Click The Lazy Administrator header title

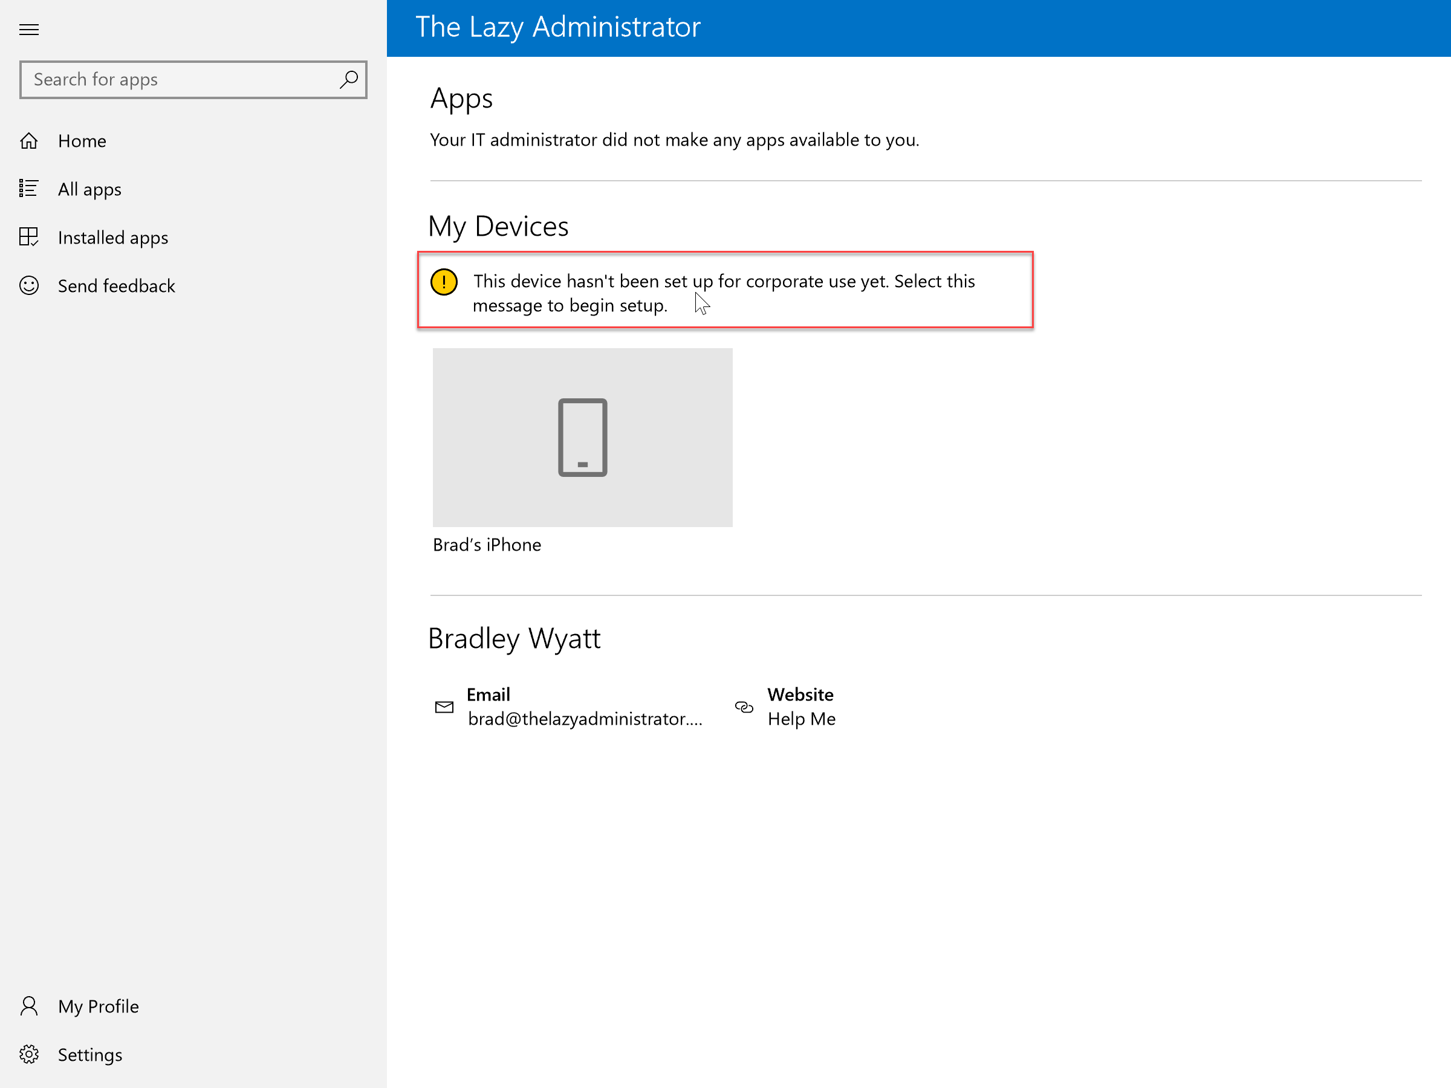point(557,28)
